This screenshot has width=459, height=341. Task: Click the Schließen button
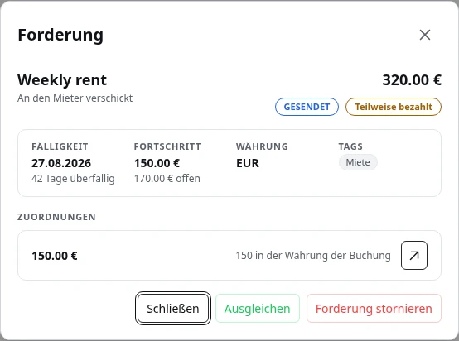[x=173, y=308]
